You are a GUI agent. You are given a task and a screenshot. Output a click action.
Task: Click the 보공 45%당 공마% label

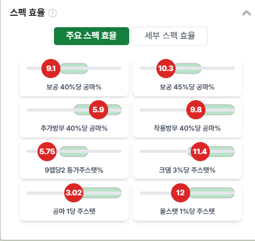(x=187, y=87)
